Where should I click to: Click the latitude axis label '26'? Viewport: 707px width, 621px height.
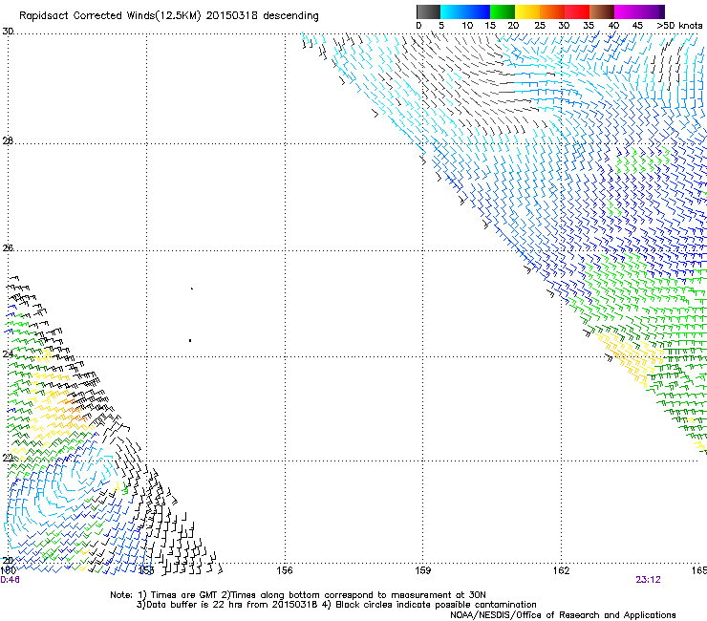pos(8,248)
